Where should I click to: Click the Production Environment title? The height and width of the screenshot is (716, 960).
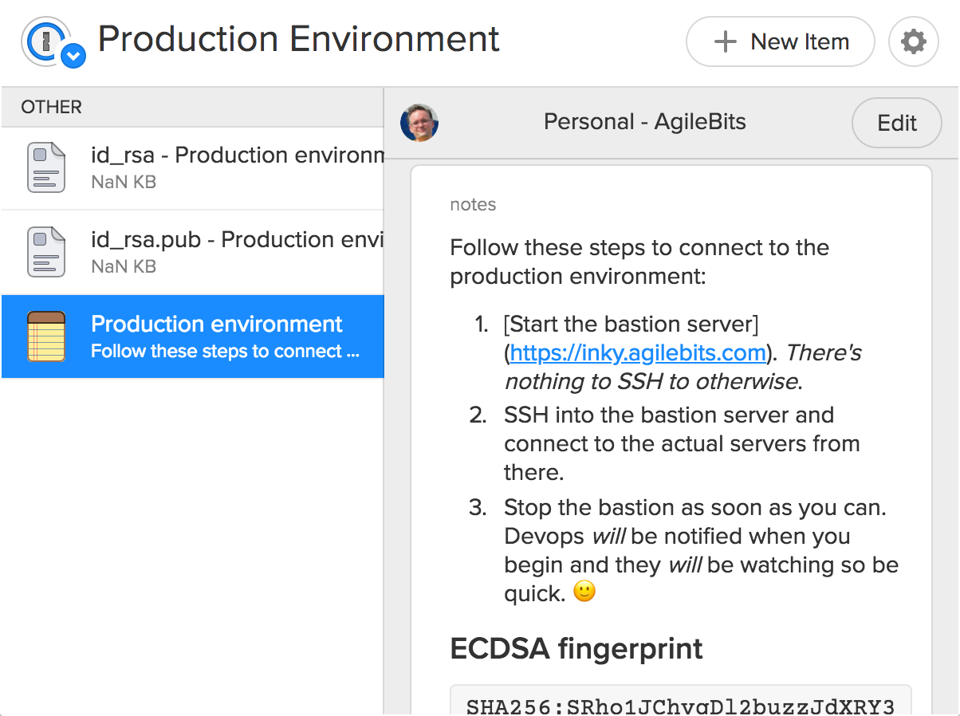point(298,39)
